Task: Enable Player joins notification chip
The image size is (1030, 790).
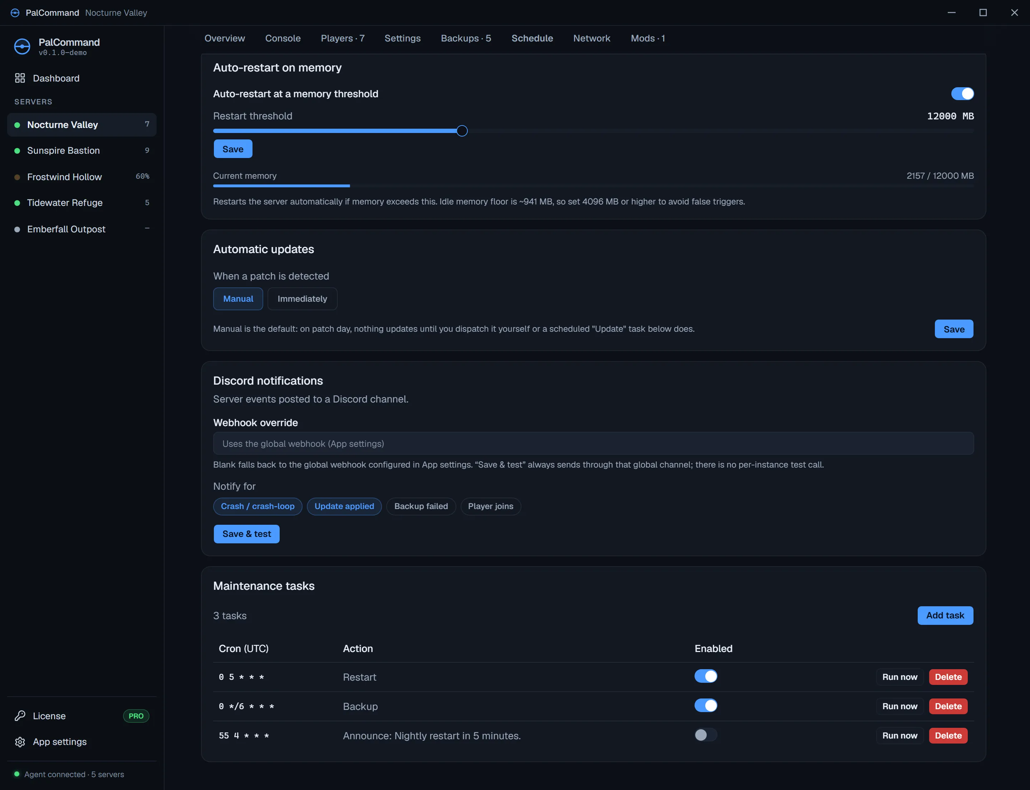Action: click(x=491, y=506)
